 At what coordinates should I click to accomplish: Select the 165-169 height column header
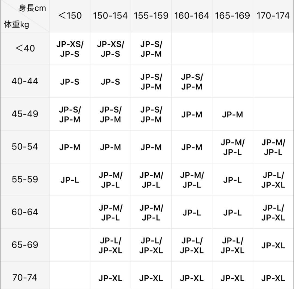click(x=232, y=16)
